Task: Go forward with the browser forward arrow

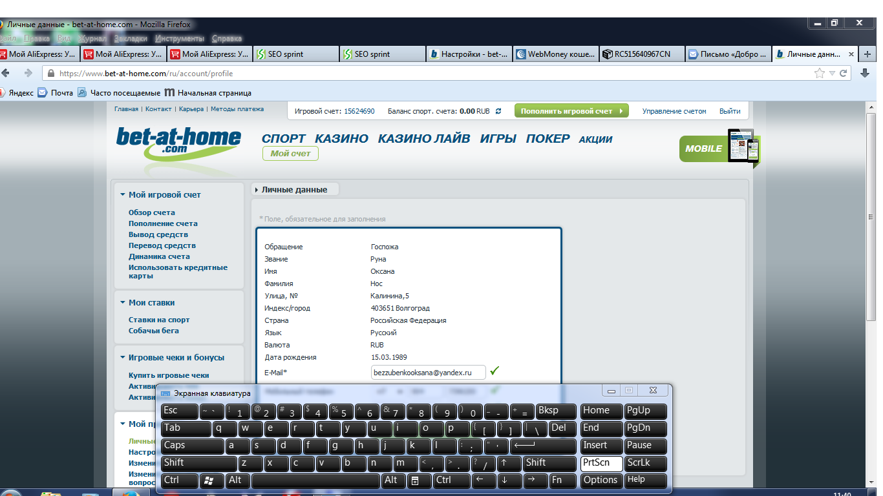Action: (28, 73)
